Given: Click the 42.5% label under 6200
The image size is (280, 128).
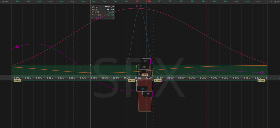Looking at the screenshot, I should point(261,80).
